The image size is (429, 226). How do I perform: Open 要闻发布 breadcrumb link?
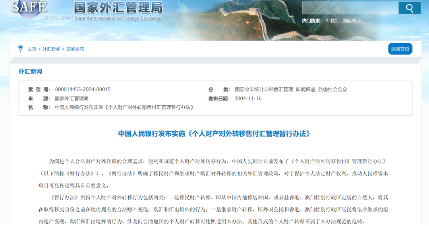[x=75, y=49]
